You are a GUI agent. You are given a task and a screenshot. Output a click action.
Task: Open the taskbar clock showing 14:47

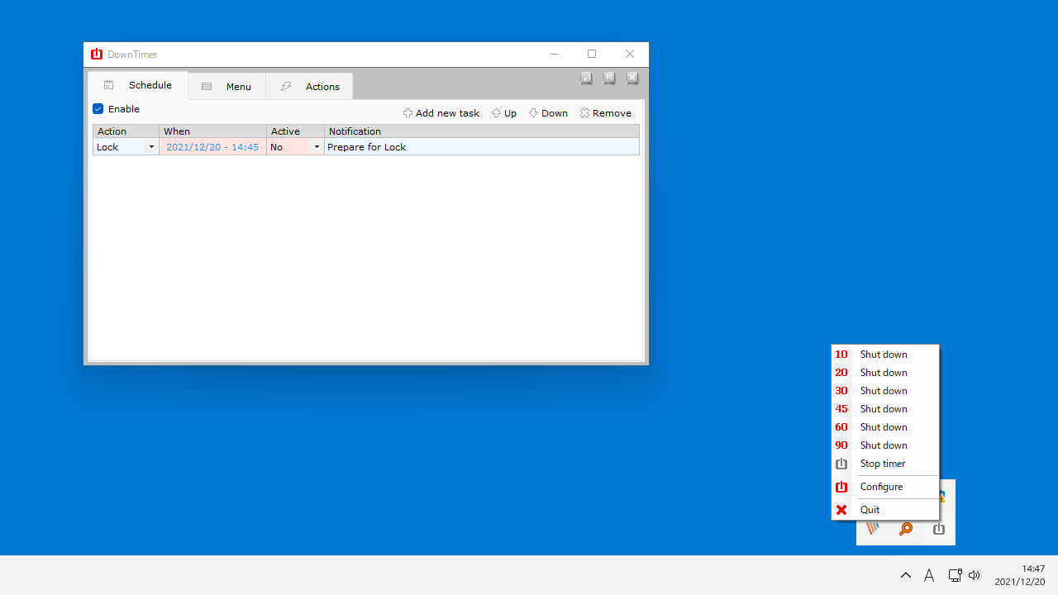(1020, 575)
